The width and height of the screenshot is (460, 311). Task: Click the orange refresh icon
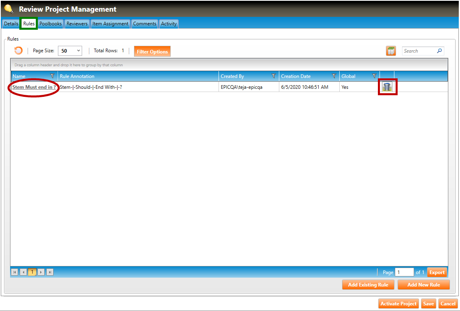point(19,51)
